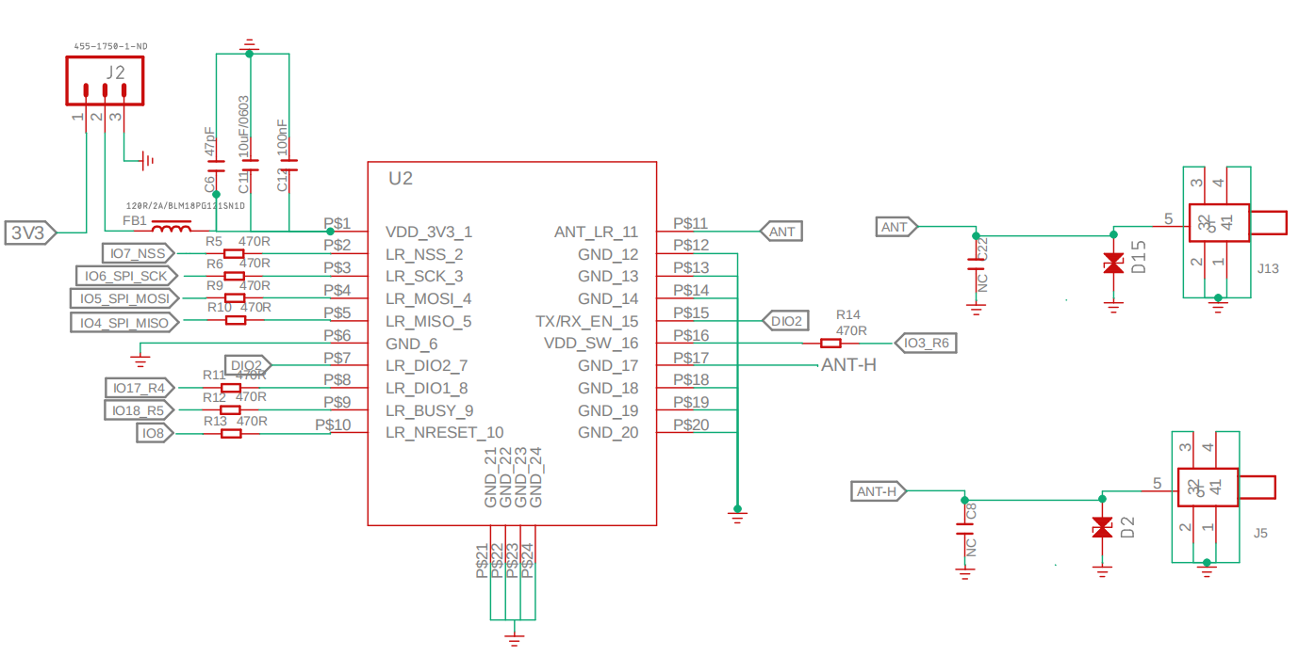The height and width of the screenshot is (657, 1315).
Task: Click resistor R9 symbol on the LR_MOSI line
Action: click(x=235, y=298)
